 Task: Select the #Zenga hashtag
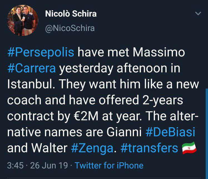click(92, 149)
